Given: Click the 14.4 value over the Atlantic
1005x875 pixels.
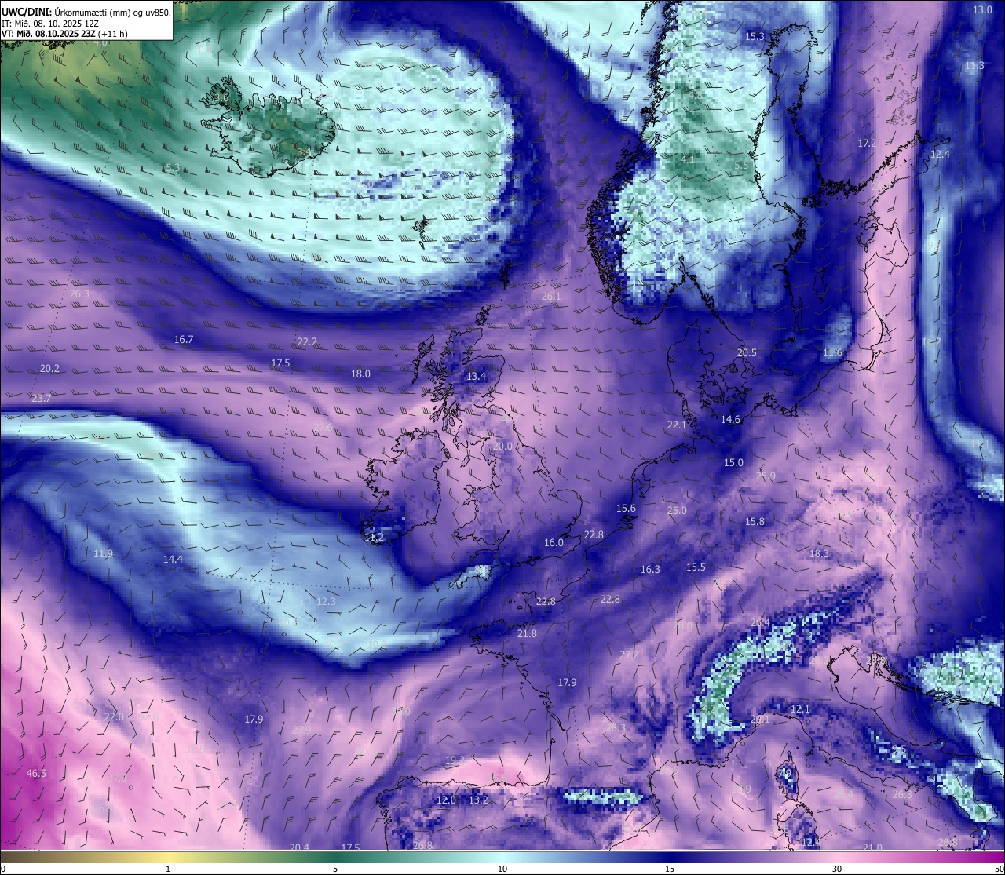Looking at the screenshot, I should pyautogui.click(x=173, y=560).
